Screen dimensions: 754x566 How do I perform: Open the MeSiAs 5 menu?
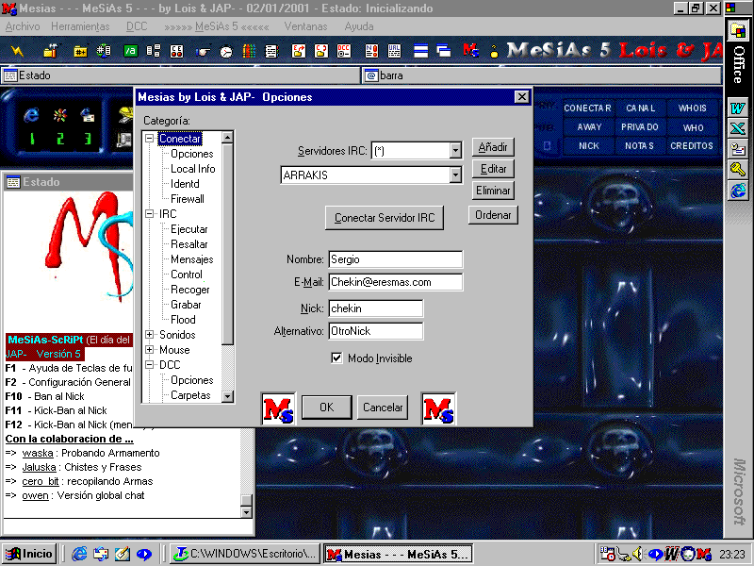(217, 26)
